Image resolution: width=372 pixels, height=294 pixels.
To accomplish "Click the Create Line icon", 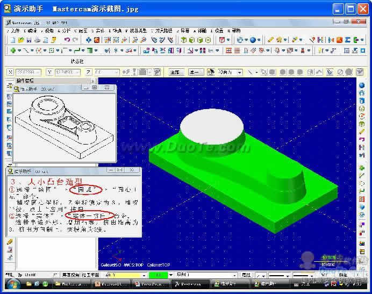I will [26, 51].
